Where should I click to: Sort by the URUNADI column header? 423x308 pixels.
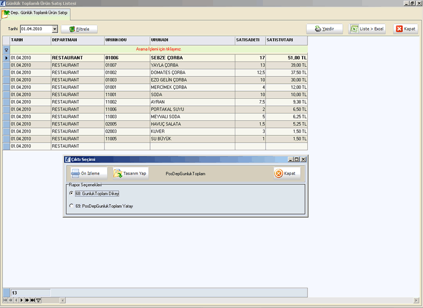tap(192, 40)
